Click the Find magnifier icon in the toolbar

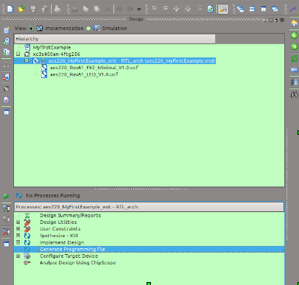click(199, 9)
